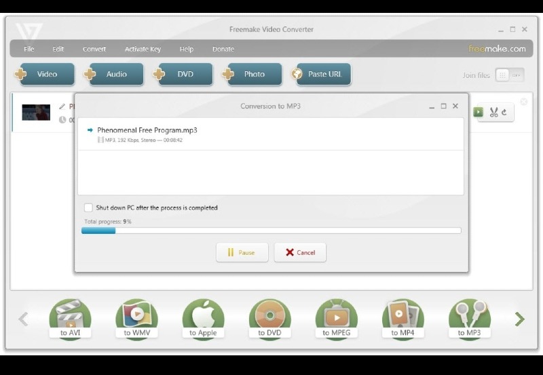Click Paste URL button
This screenshot has height=375, width=543.
[x=321, y=74]
